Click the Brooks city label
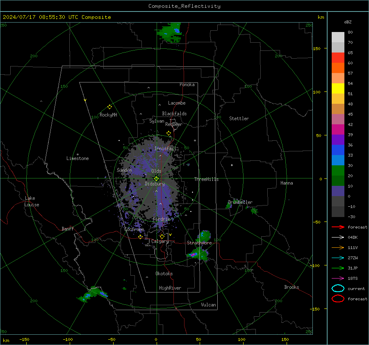369x345 pixels. (x=292, y=287)
